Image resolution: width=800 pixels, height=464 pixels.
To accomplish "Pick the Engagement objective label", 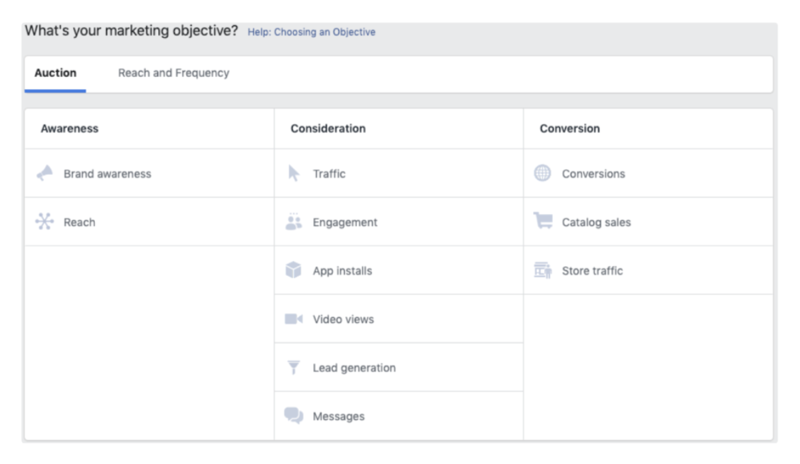I will click(345, 223).
